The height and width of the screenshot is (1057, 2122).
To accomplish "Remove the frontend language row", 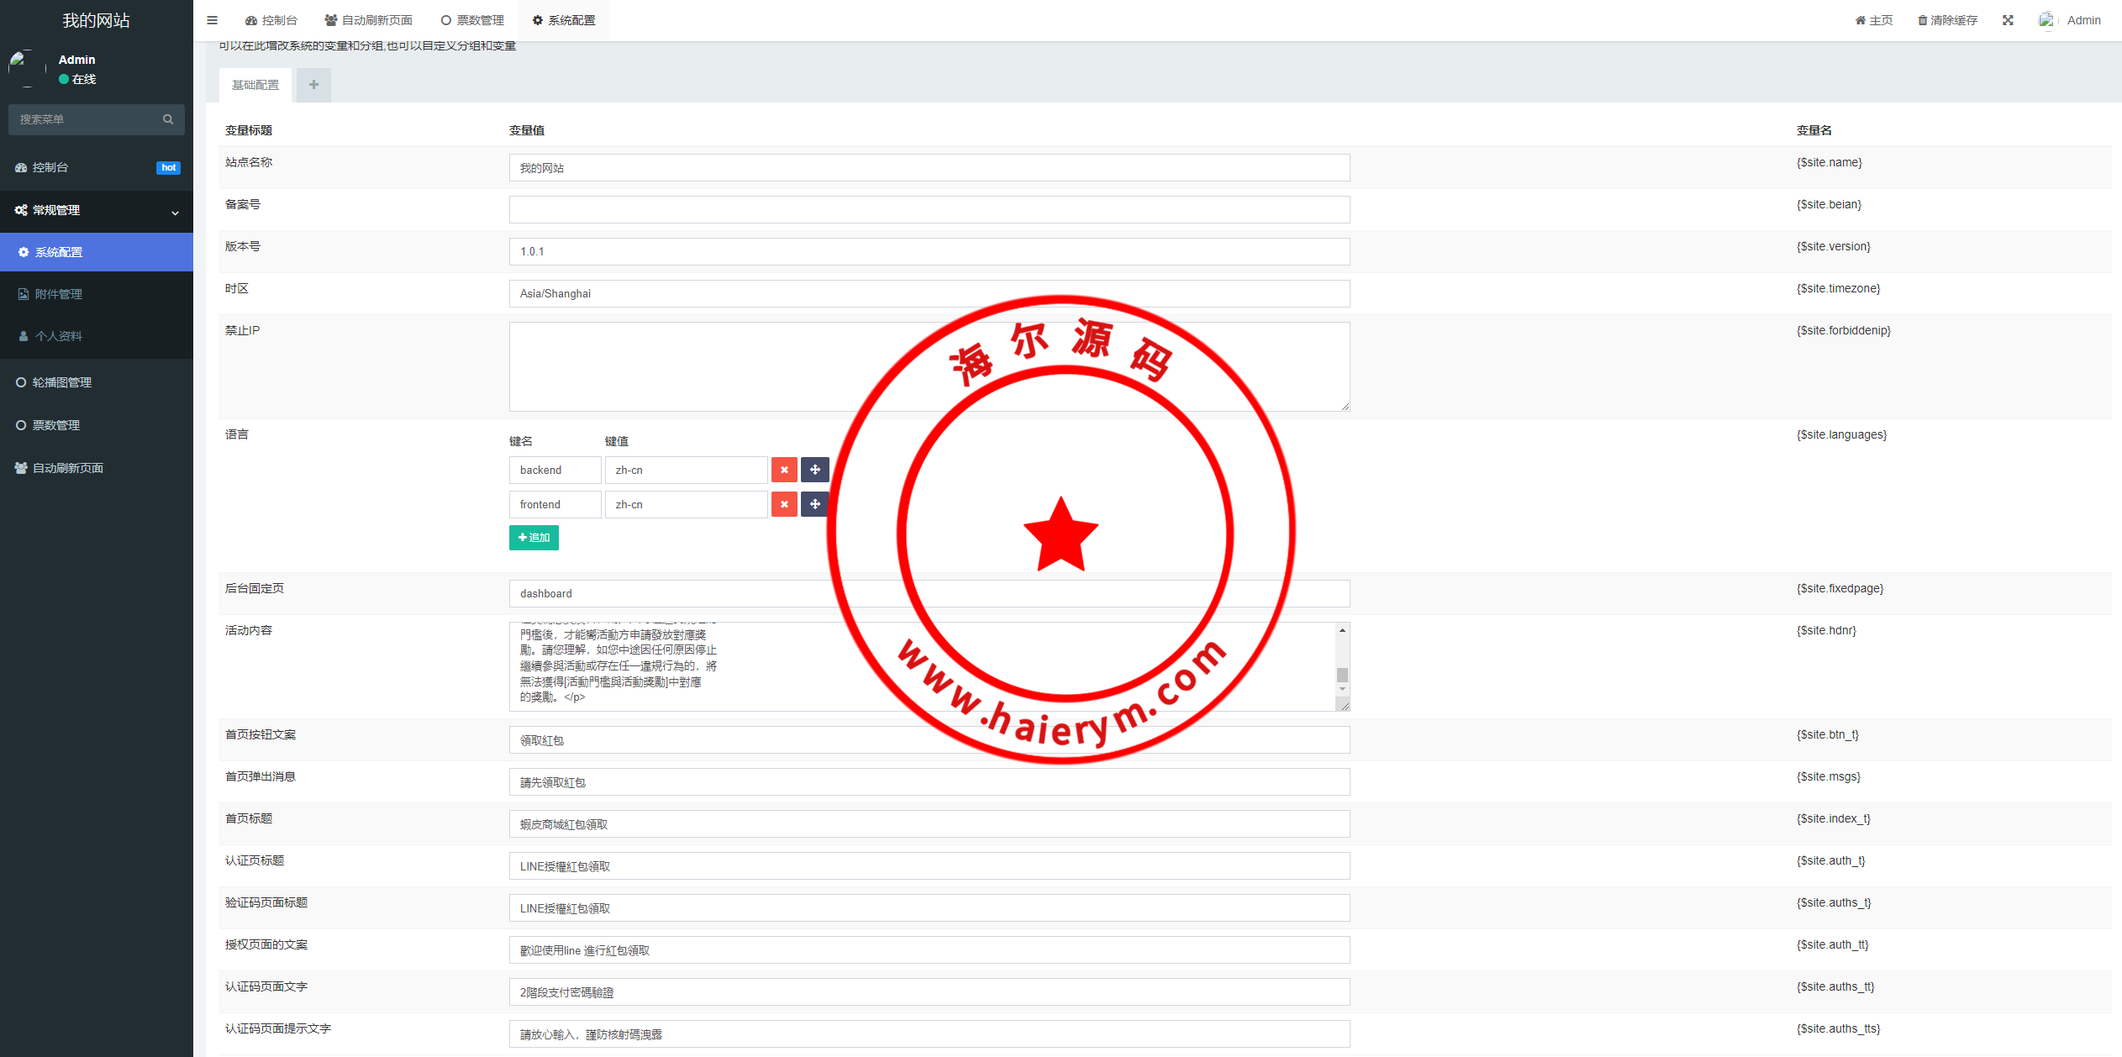I will click(x=784, y=504).
